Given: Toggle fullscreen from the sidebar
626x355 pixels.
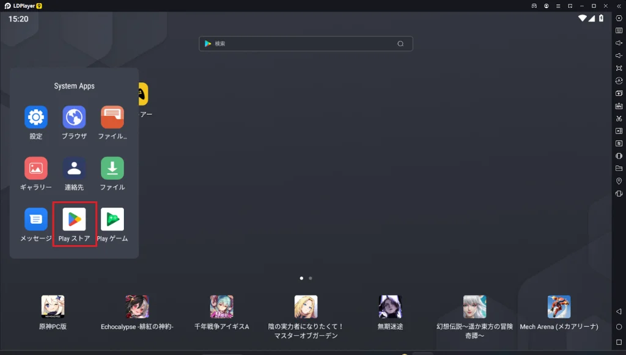Looking at the screenshot, I should (x=619, y=68).
